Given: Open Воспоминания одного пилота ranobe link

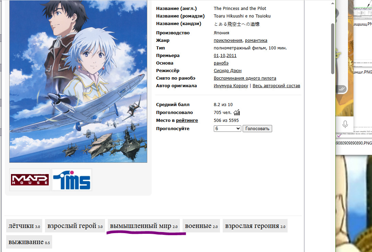Looking at the screenshot, I should (x=245, y=78).
